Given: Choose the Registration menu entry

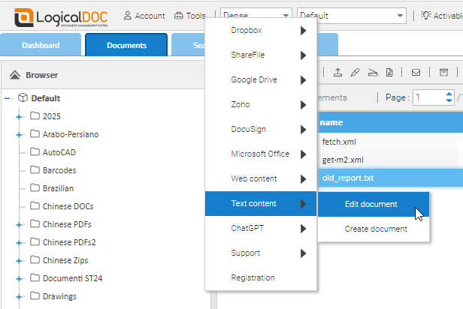Looking at the screenshot, I should tap(261, 277).
